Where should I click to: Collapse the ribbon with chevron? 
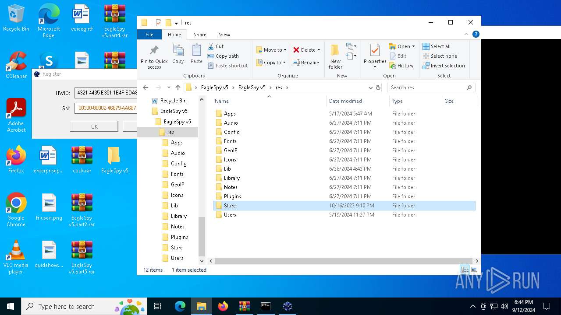(x=467, y=34)
